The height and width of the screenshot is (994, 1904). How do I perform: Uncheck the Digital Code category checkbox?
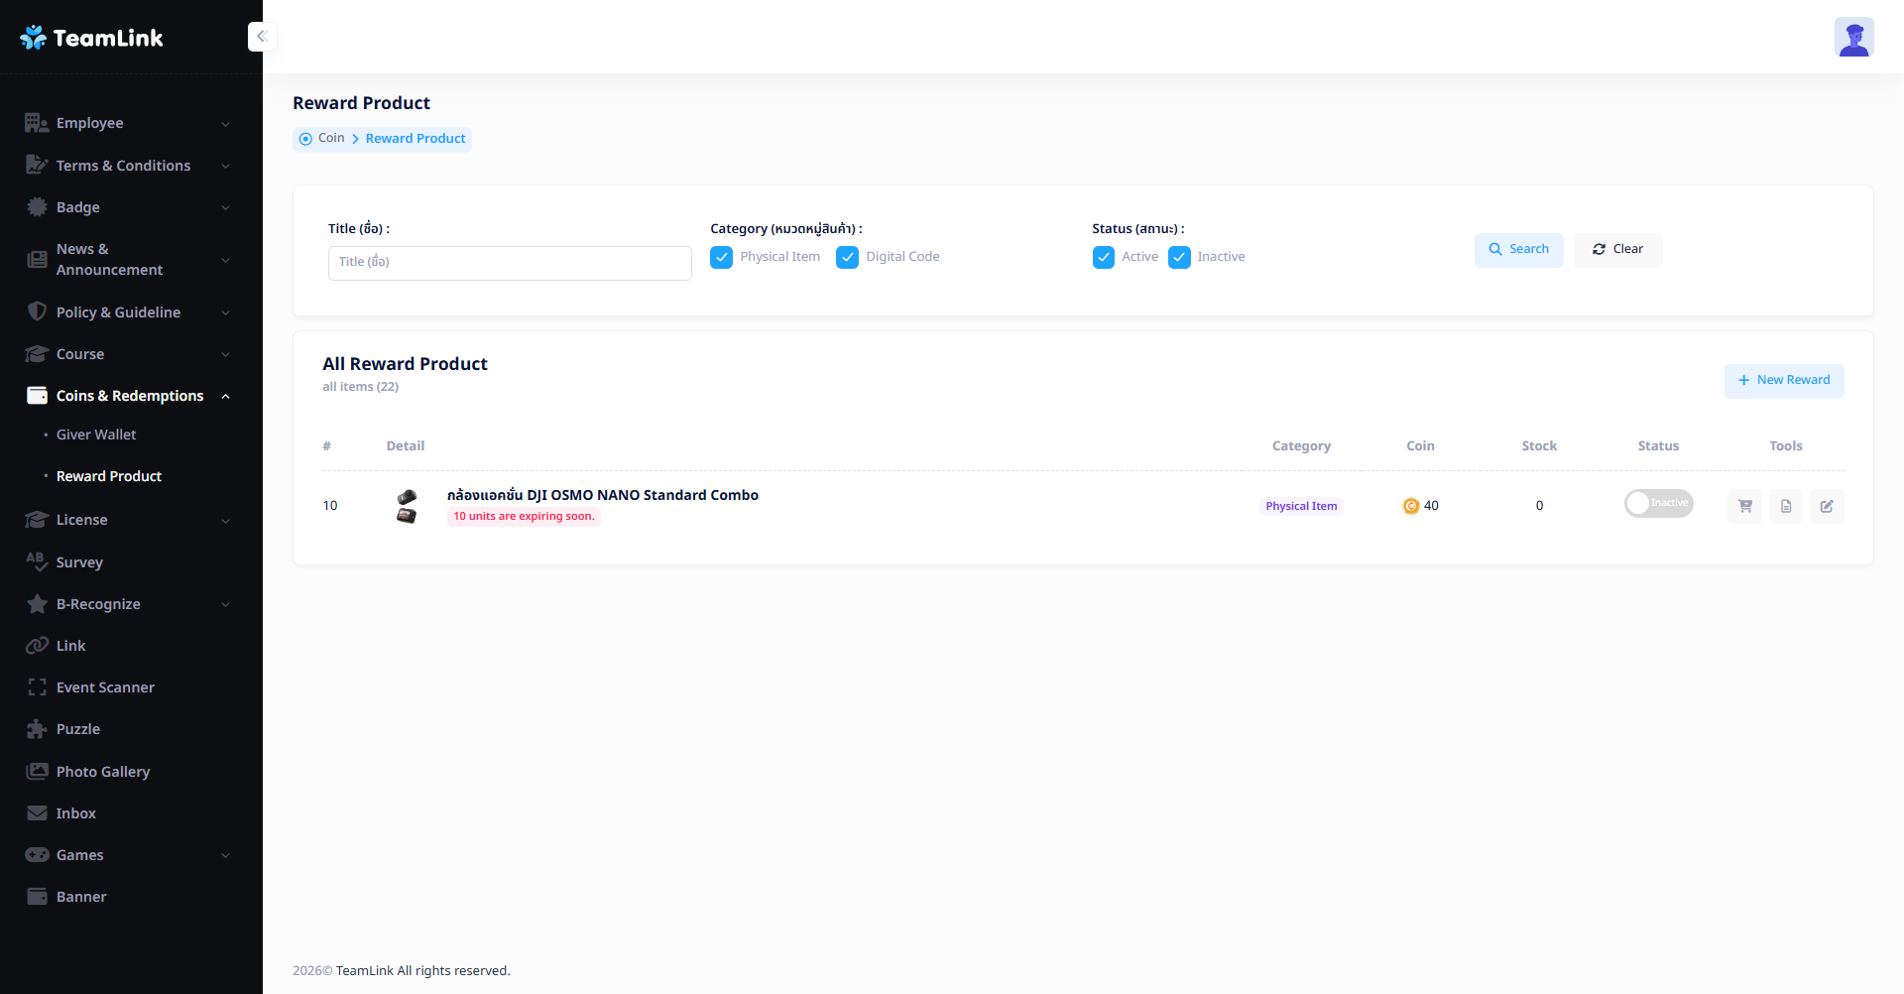[847, 258]
